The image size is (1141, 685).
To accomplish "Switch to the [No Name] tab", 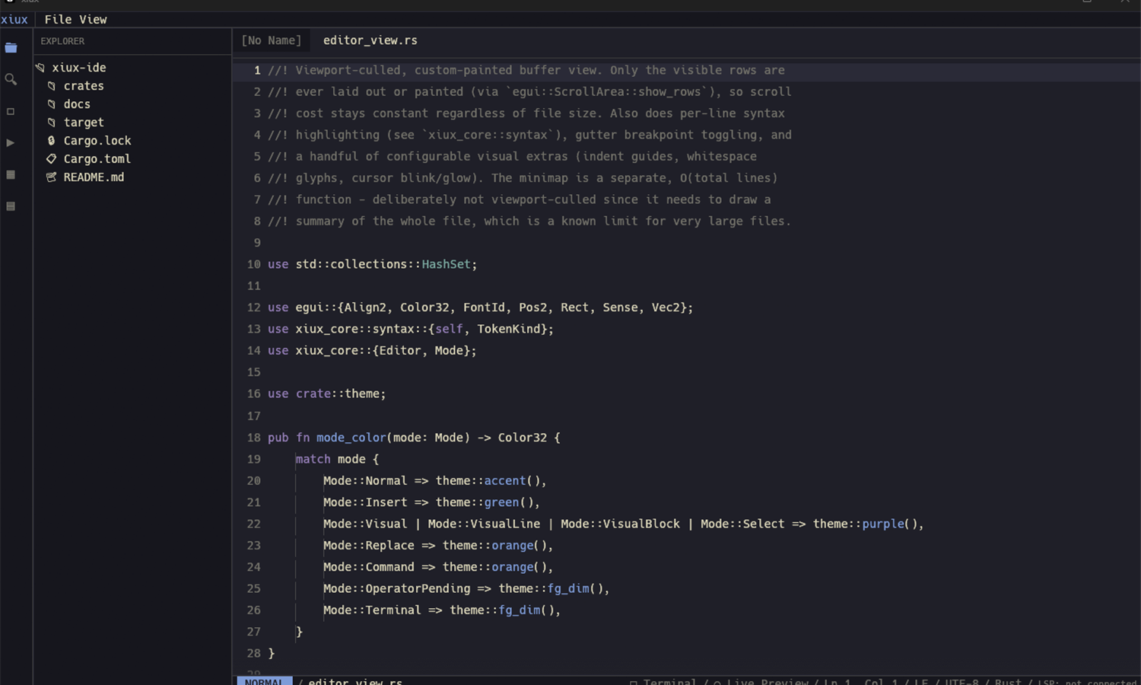I will click(272, 40).
